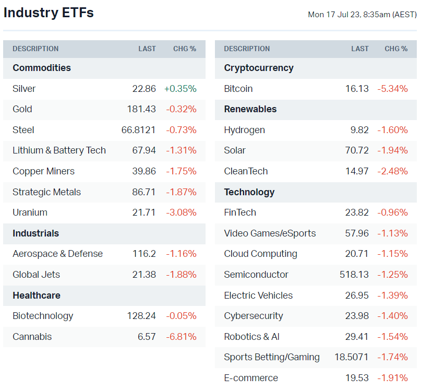Click the Technology section heading
Image resolution: width=421 pixels, height=390 pixels.
point(249,192)
